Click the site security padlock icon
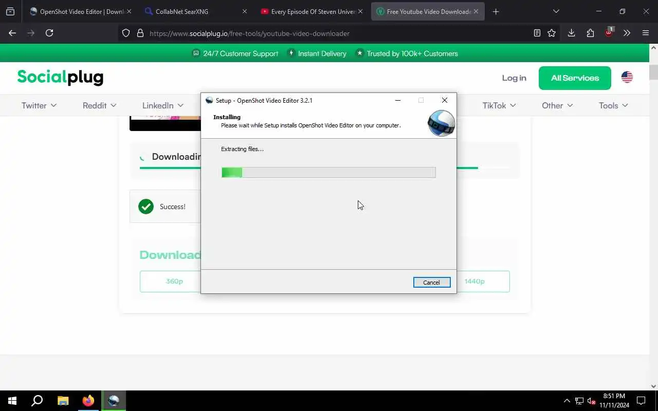The height and width of the screenshot is (411, 658). point(140,33)
